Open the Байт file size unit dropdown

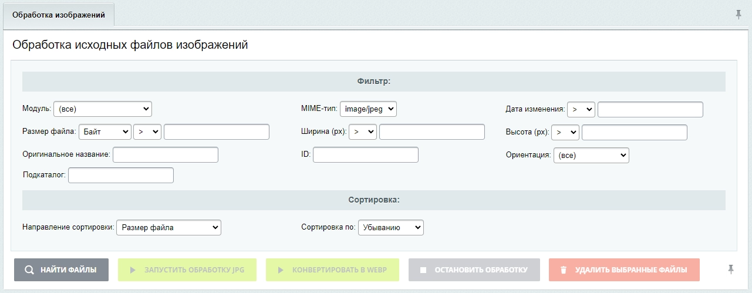[x=104, y=132]
